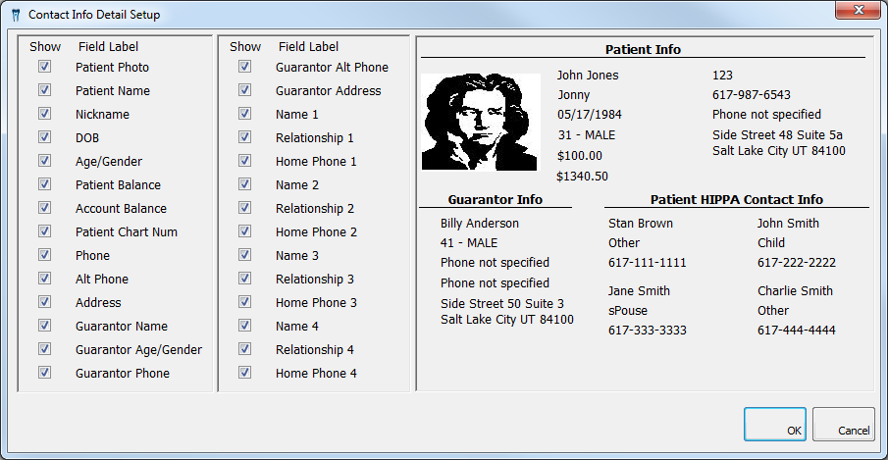Click the Cancel button

(844, 424)
